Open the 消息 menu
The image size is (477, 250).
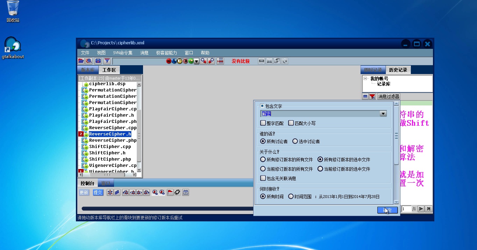(x=144, y=53)
